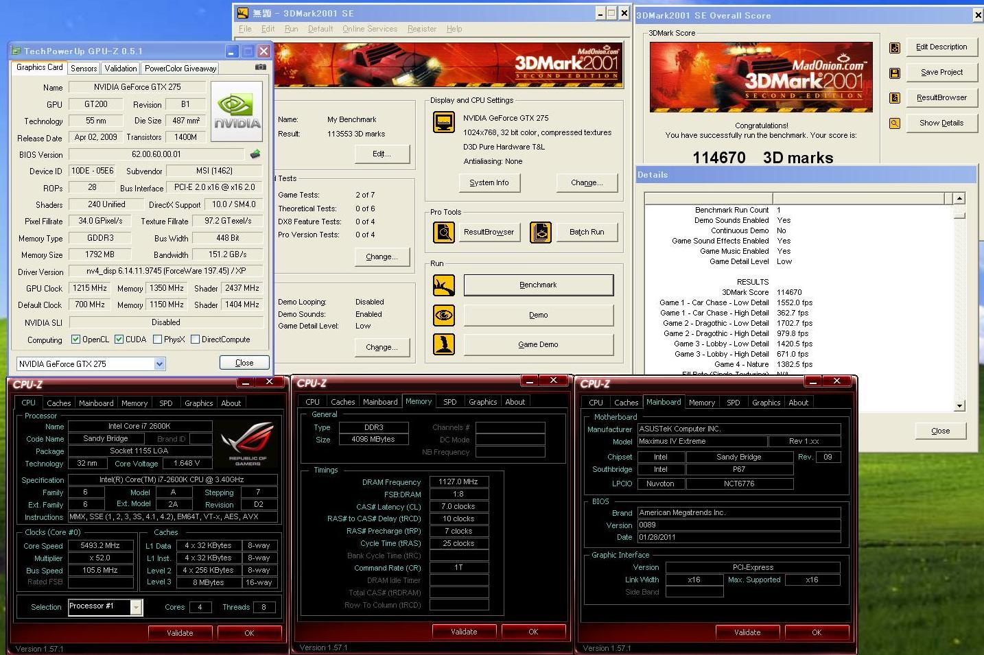The image size is (984, 655).
Task: Click the NVIDIA logo in GPU-Z
Action: pyautogui.click(x=237, y=111)
